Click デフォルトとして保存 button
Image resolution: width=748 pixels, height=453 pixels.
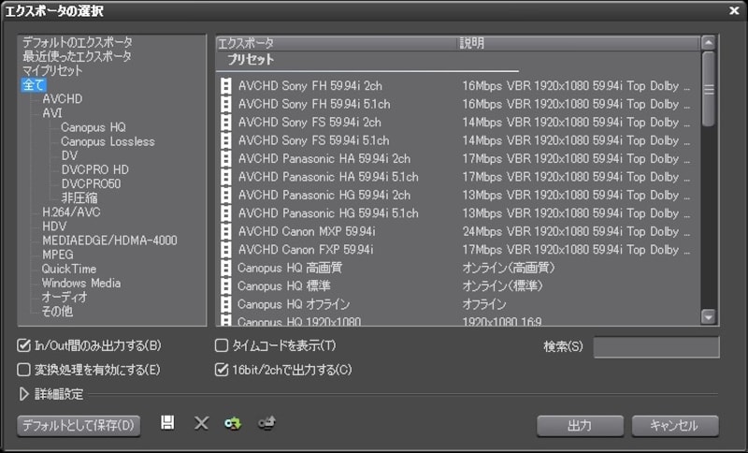pos(79,425)
